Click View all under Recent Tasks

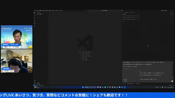pos(123,21)
